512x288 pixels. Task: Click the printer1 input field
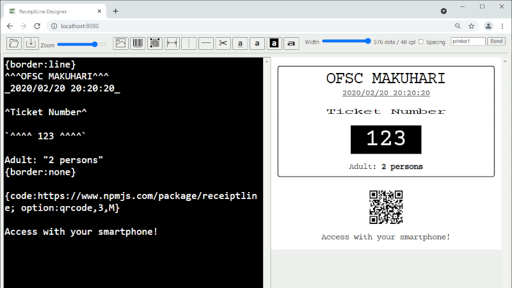point(468,42)
